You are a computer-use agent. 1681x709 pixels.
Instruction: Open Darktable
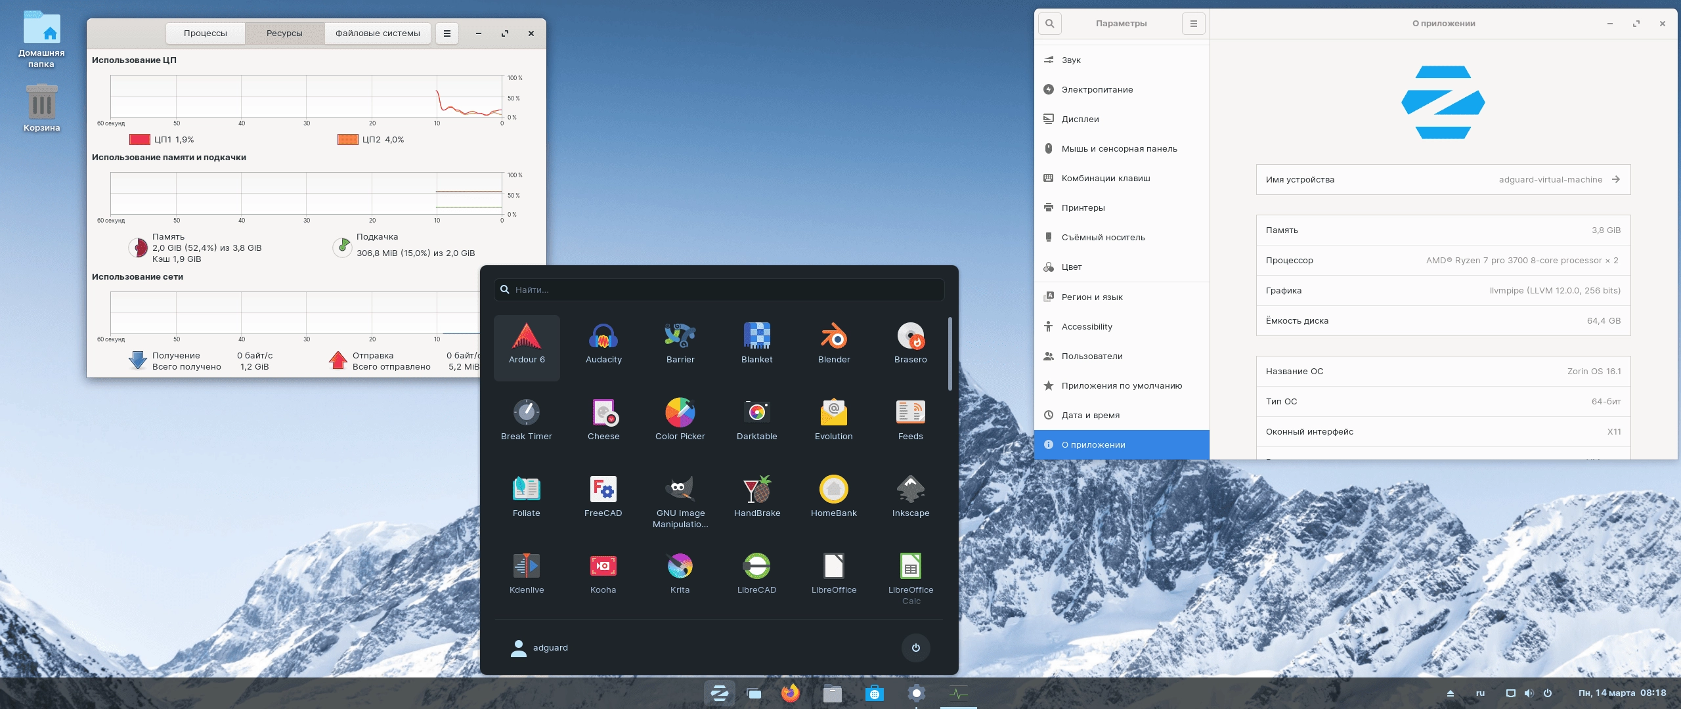[757, 424]
